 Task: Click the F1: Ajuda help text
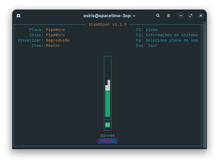147,30
